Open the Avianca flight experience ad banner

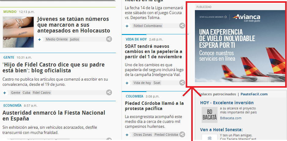click(x=240, y=46)
